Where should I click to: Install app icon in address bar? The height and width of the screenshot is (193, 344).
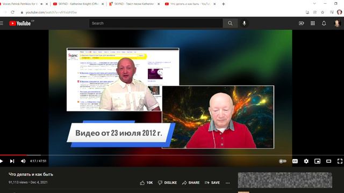pos(307,12)
